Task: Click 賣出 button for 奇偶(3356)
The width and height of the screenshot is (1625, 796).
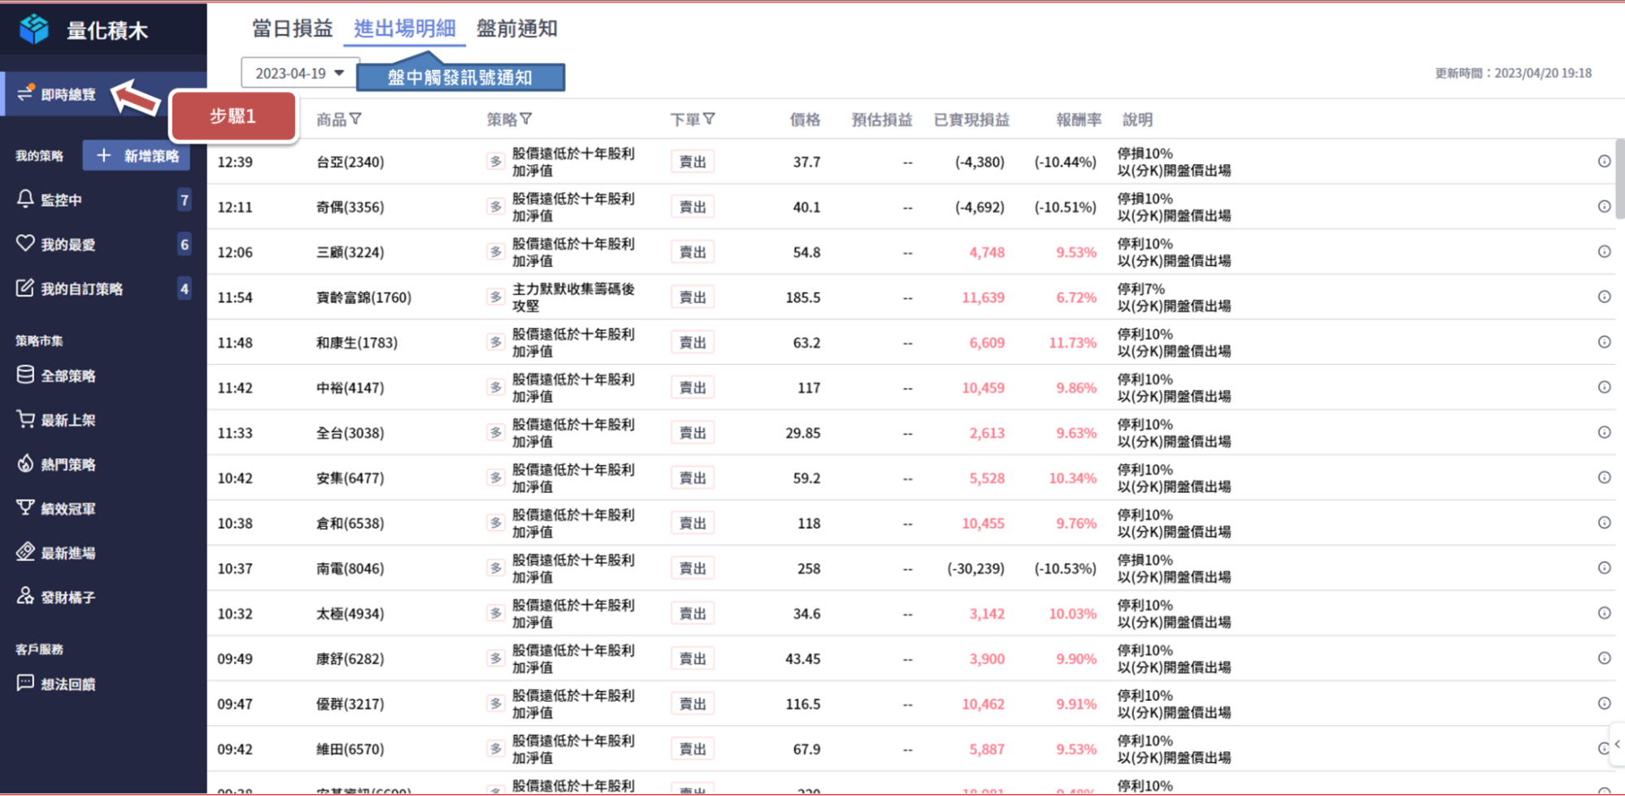Action: click(692, 207)
